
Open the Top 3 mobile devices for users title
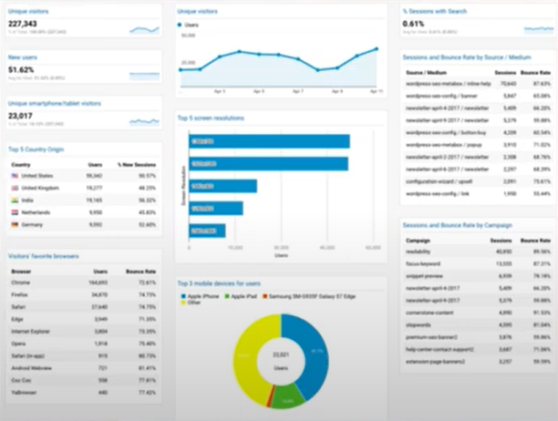click(219, 283)
